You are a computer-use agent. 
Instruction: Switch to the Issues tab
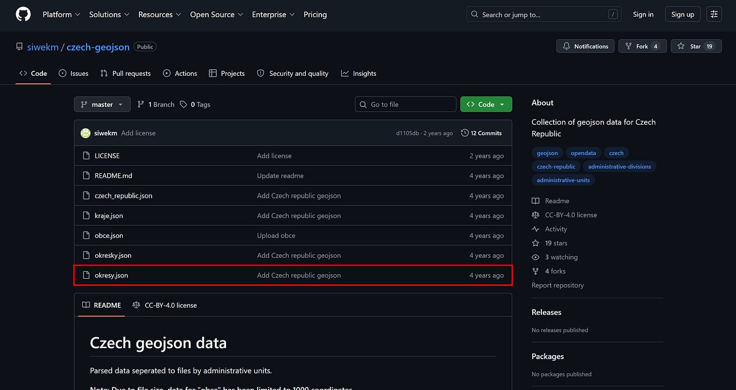click(x=74, y=73)
